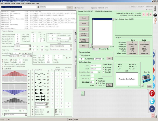Image resolution: width=158 pixels, height=121 pixels.
Task: Click the Start button in Channel Control
Action: [x=84, y=18]
